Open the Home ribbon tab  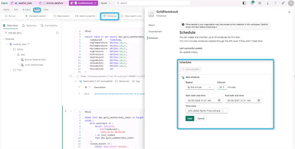6,9
